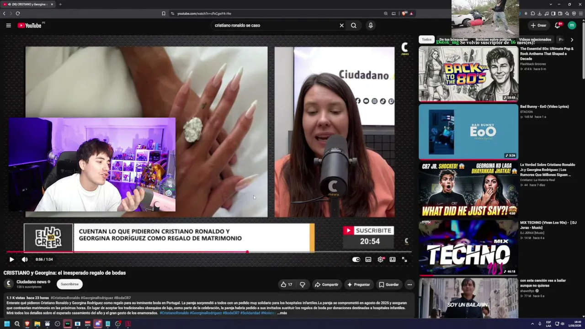
Task: Save the video with Guardar
Action: tap(389, 285)
